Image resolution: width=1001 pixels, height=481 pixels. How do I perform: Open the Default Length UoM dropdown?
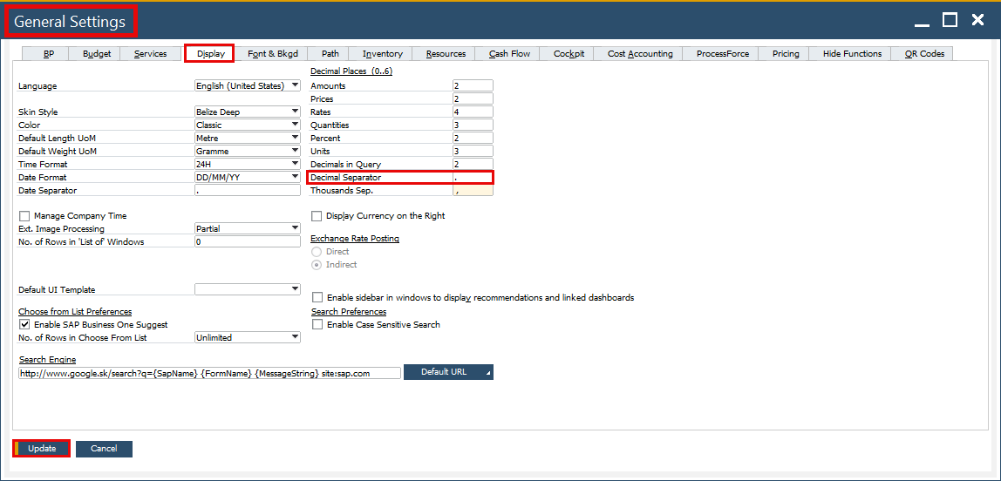point(247,138)
